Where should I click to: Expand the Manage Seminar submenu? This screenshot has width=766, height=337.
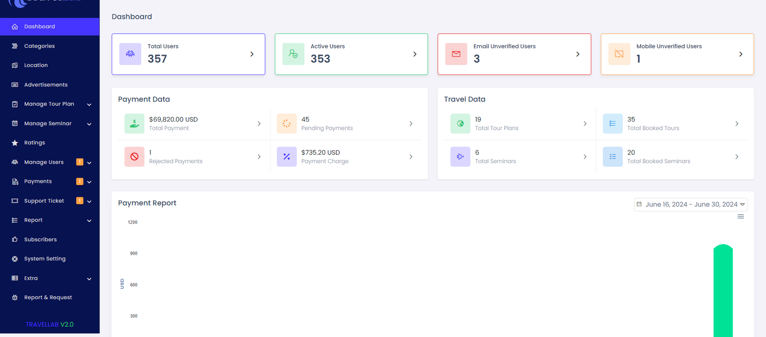pyautogui.click(x=89, y=124)
